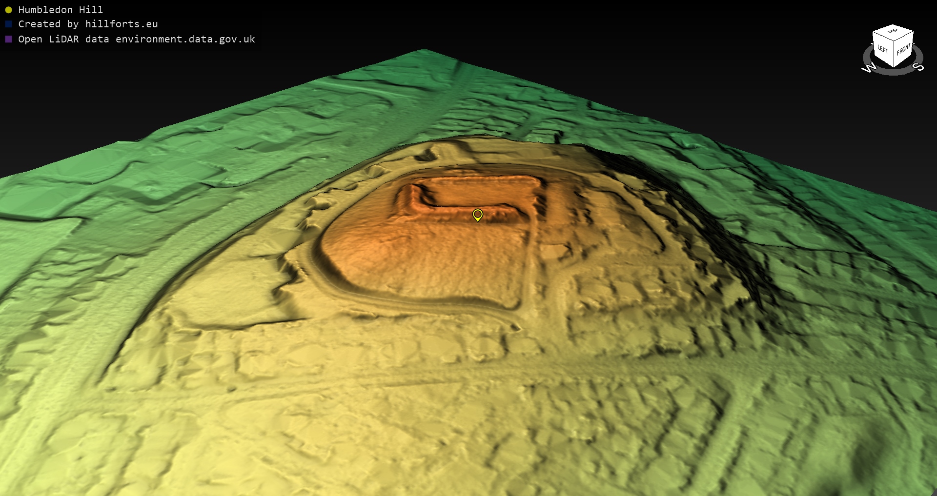Click the bottom vertex of the view cube
The height and width of the screenshot is (496, 937).
click(x=894, y=66)
